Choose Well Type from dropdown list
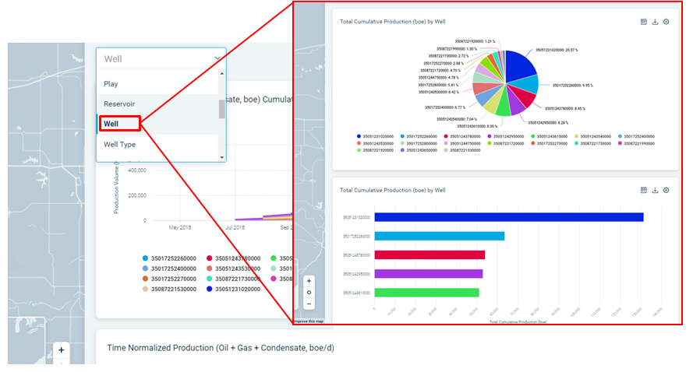The width and height of the screenshot is (693, 372). 120,144
